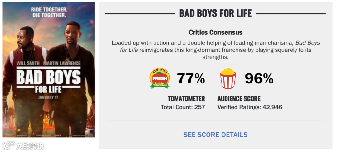The image size is (337, 152).
Task: Click Verified Ratings: 42,946 text
Action: 250,107
